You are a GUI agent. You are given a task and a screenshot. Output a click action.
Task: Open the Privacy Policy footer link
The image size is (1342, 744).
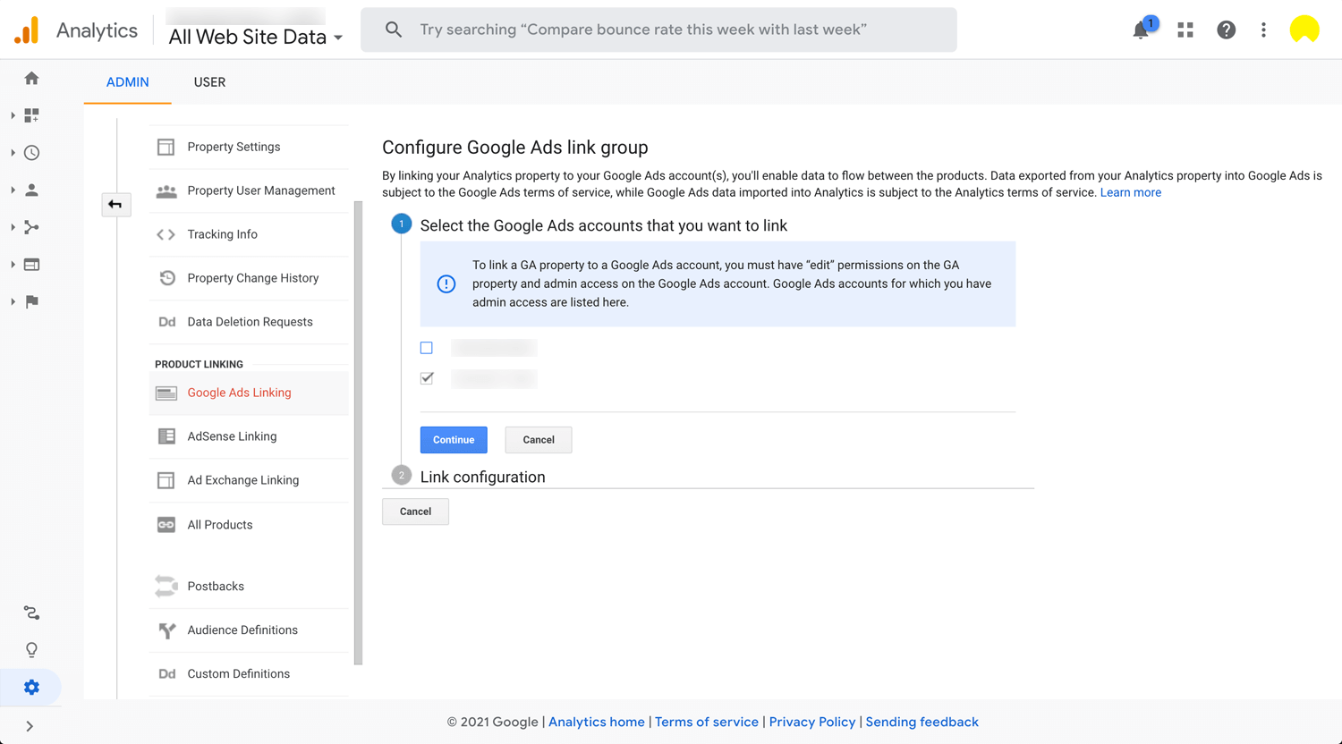pyautogui.click(x=812, y=722)
